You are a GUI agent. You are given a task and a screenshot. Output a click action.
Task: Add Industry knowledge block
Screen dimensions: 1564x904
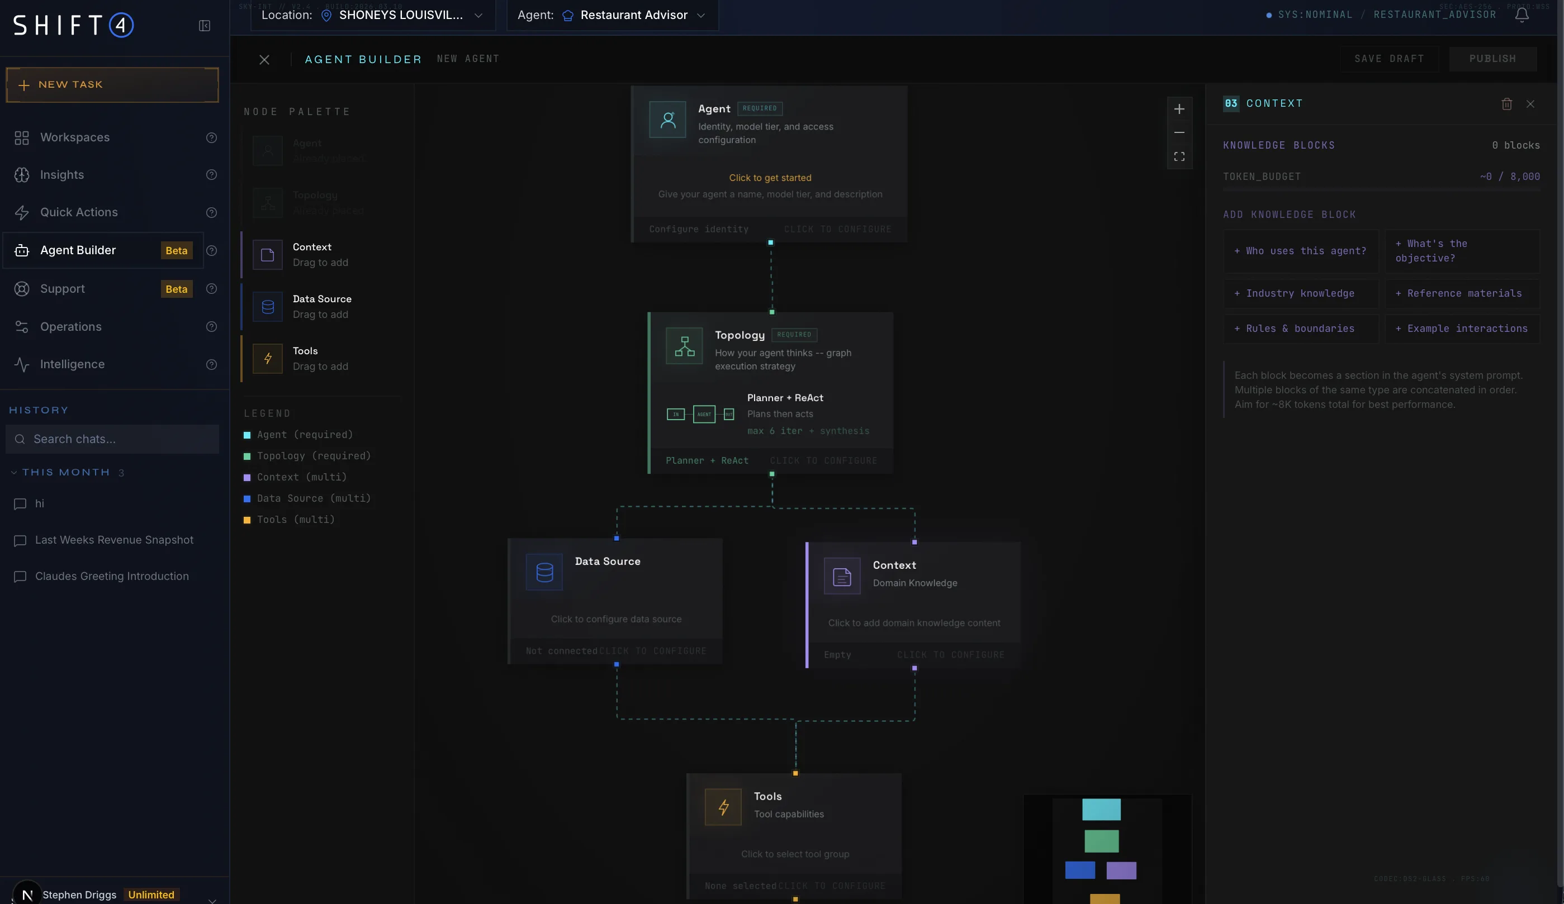(1301, 293)
